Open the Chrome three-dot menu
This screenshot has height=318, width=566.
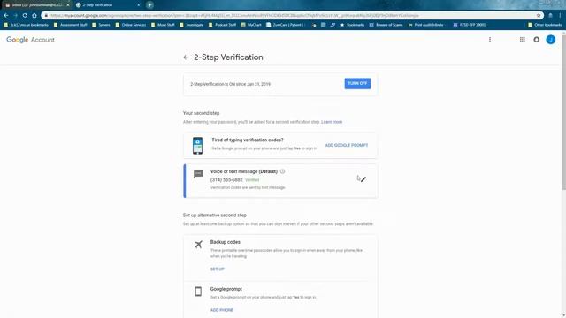point(560,16)
